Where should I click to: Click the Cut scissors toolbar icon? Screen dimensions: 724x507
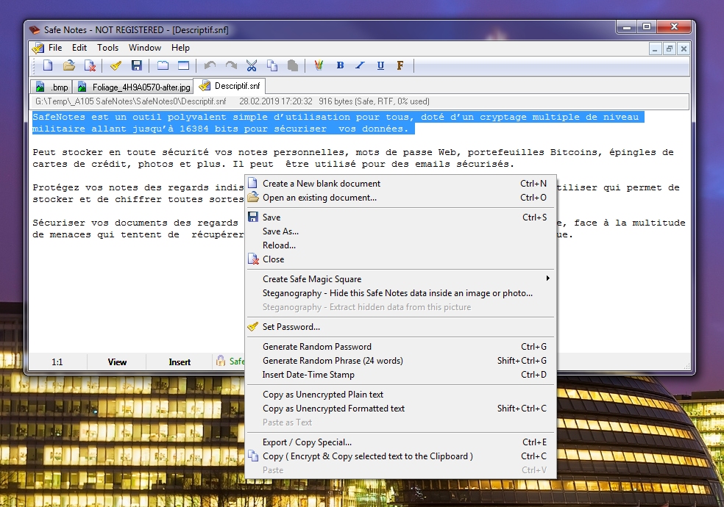(x=251, y=65)
